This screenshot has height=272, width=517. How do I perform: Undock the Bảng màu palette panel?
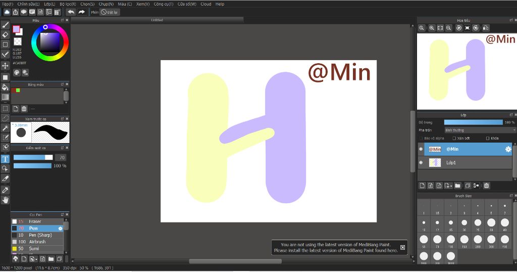click(x=62, y=84)
